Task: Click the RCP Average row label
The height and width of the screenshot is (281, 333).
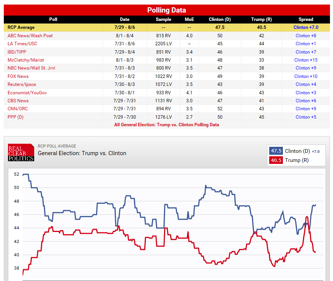Action: pyautogui.click(x=21, y=27)
